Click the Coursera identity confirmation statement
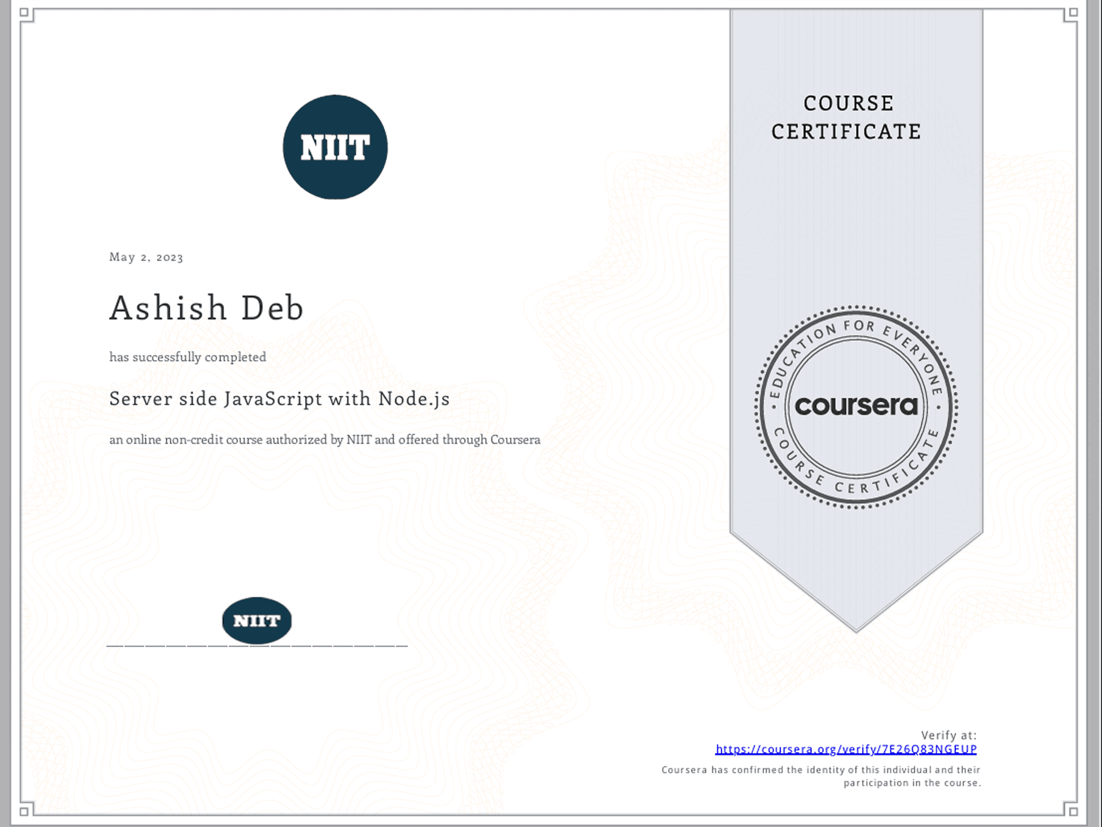 click(821, 776)
